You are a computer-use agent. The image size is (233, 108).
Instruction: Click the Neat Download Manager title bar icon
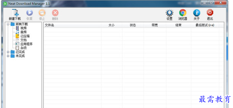pyautogui.click(x=5, y=4)
